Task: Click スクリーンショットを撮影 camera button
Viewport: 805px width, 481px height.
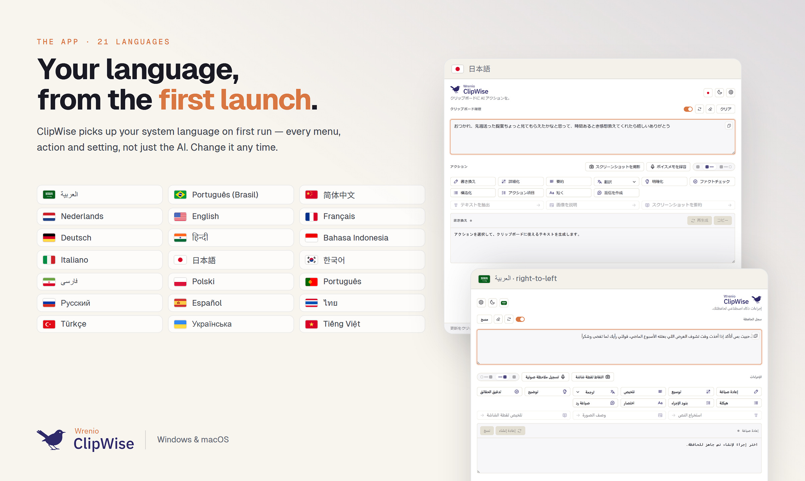Action: tap(615, 167)
